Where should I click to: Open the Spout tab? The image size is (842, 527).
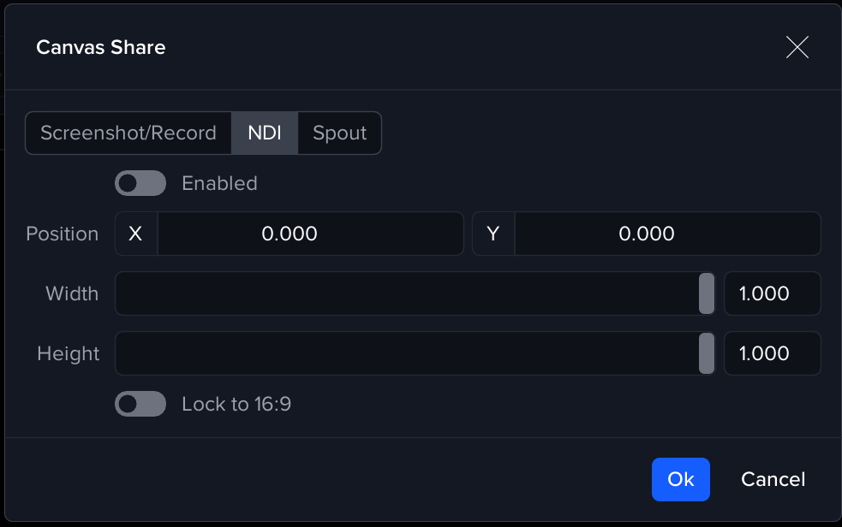339,133
